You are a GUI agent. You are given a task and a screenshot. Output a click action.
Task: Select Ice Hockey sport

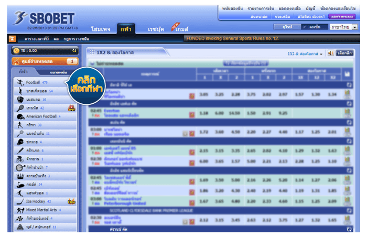(46, 201)
